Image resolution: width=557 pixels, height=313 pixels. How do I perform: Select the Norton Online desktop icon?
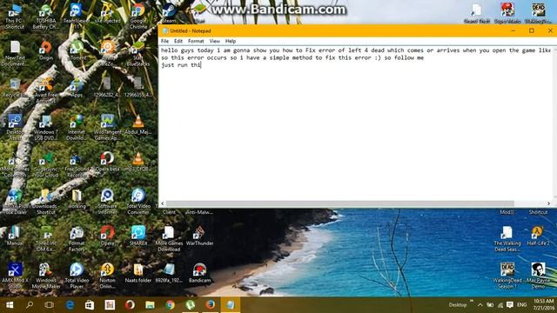(107, 276)
